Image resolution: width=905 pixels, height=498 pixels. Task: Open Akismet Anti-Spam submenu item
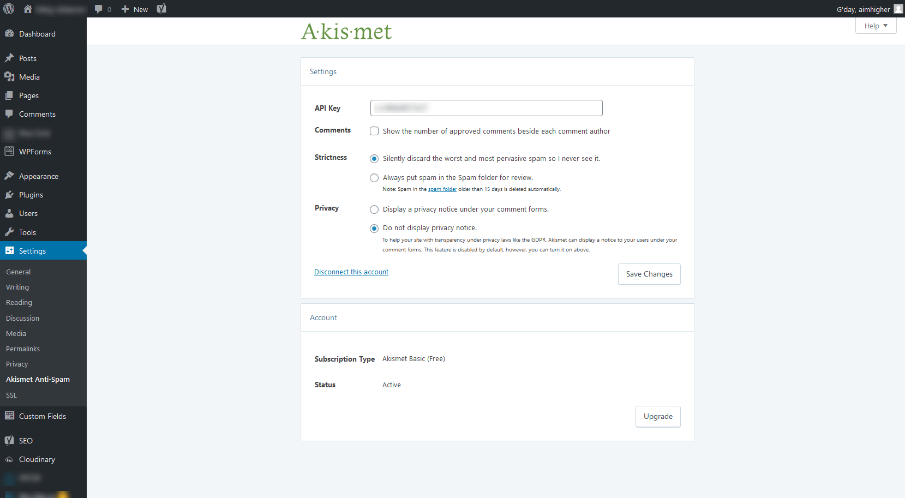pyautogui.click(x=38, y=379)
